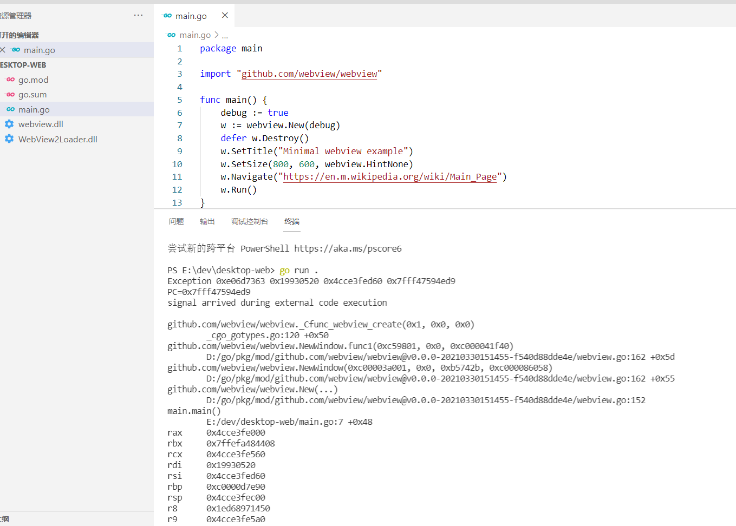This screenshot has height=526, width=736.
Task: Click the Go icon on the main.go tab
Action: pos(167,16)
